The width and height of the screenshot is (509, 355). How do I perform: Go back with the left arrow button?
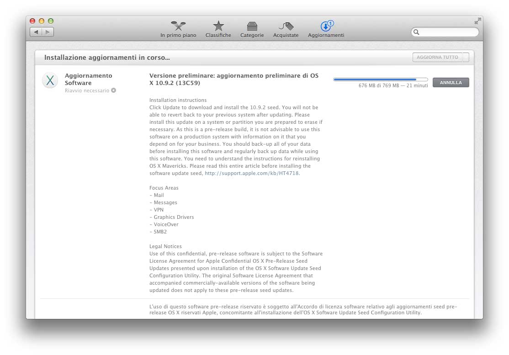click(36, 32)
